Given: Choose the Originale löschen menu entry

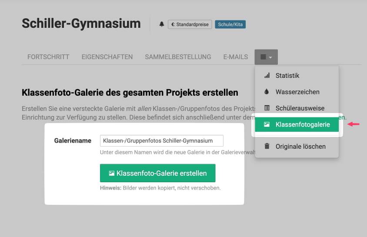Looking at the screenshot, I should pyautogui.click(x=300, y=147).
